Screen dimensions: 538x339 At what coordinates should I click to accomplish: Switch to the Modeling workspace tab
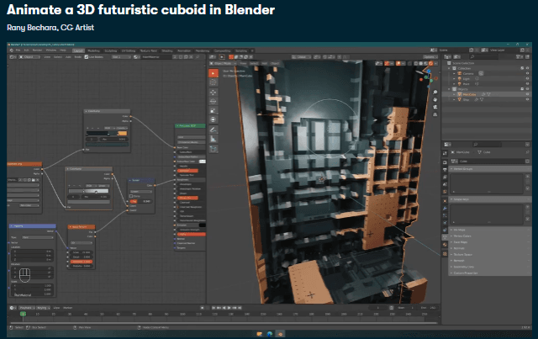(x=93, y=50)
